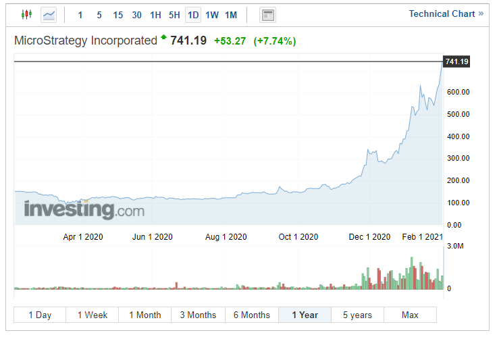This screenshot has height=337, width=497.
Task: Select the 5H interval
Action: [174, 14]
